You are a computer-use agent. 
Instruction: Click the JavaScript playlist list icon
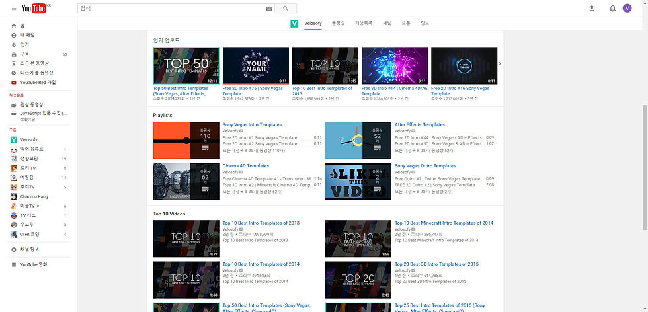(x=14, y=113)
